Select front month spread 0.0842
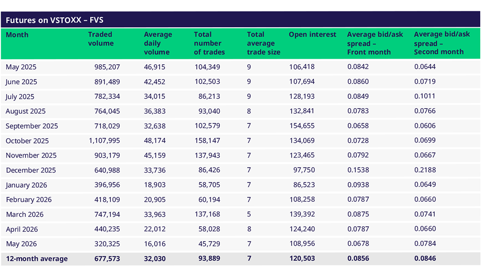The height and width of the screenshot is (278, 482). pos(358,67)
